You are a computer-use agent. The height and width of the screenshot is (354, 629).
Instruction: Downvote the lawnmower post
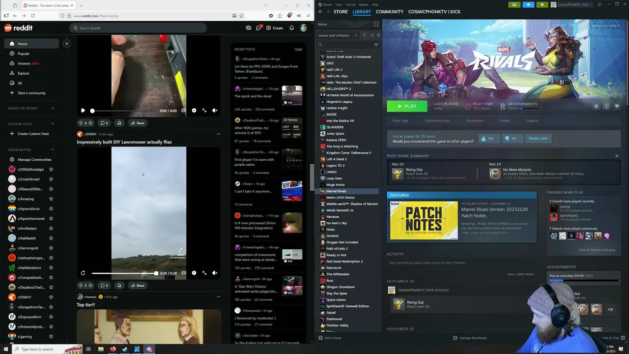[x=90, y=285]
